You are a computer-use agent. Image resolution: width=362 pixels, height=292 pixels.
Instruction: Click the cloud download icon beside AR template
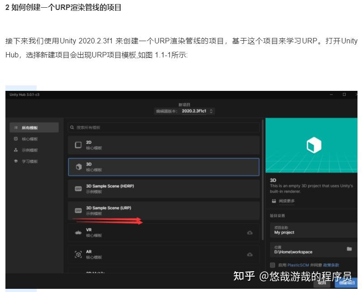pos(249,254)
